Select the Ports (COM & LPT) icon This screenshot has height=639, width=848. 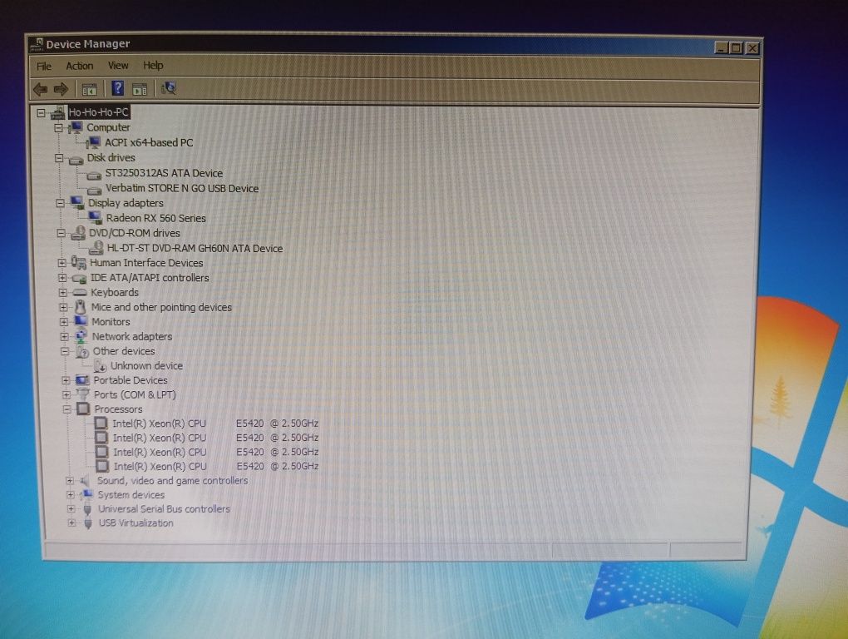coord(83,394)
